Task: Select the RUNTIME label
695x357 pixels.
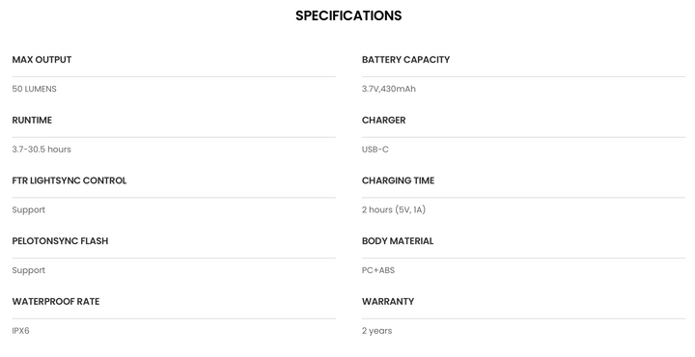Action: pyautogui.click(x=32, y=121)
